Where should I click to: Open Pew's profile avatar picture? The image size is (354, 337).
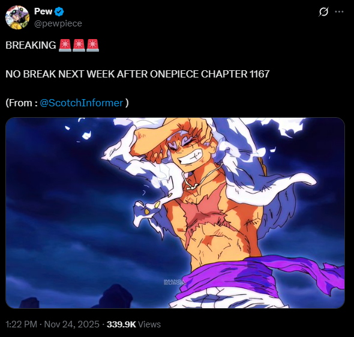17,17
